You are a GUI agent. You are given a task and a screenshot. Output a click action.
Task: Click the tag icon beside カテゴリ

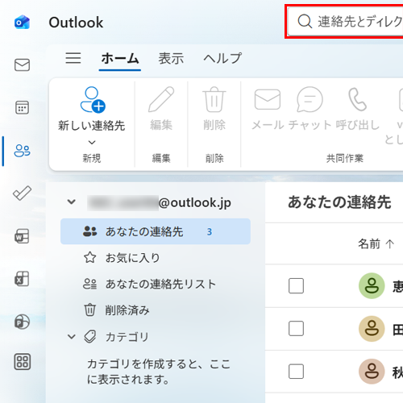click(90, 336)
